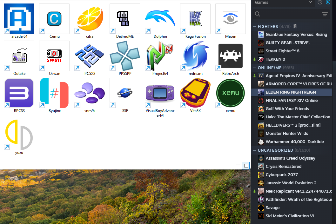
Task: Select Jurassic World Evolution 2
Action: [292, 183]
